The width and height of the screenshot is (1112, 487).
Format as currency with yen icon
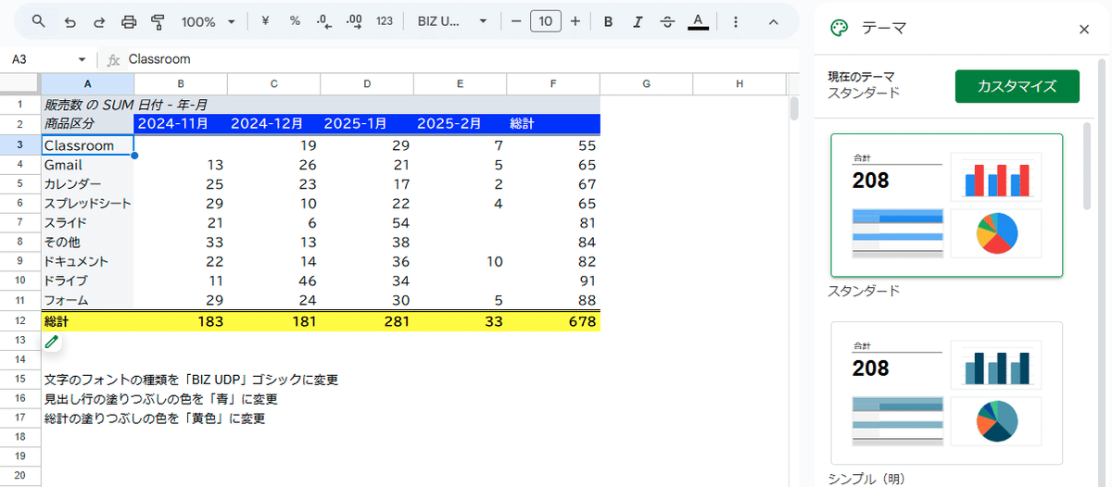(x=266, y=20)
